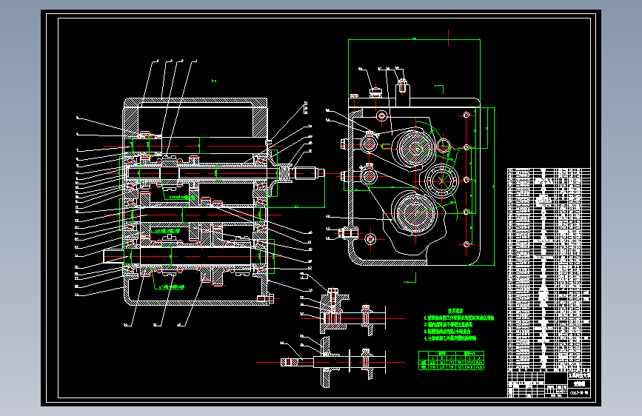Select the top overall width dimension line
642x416 pixels.
(414, 40)
